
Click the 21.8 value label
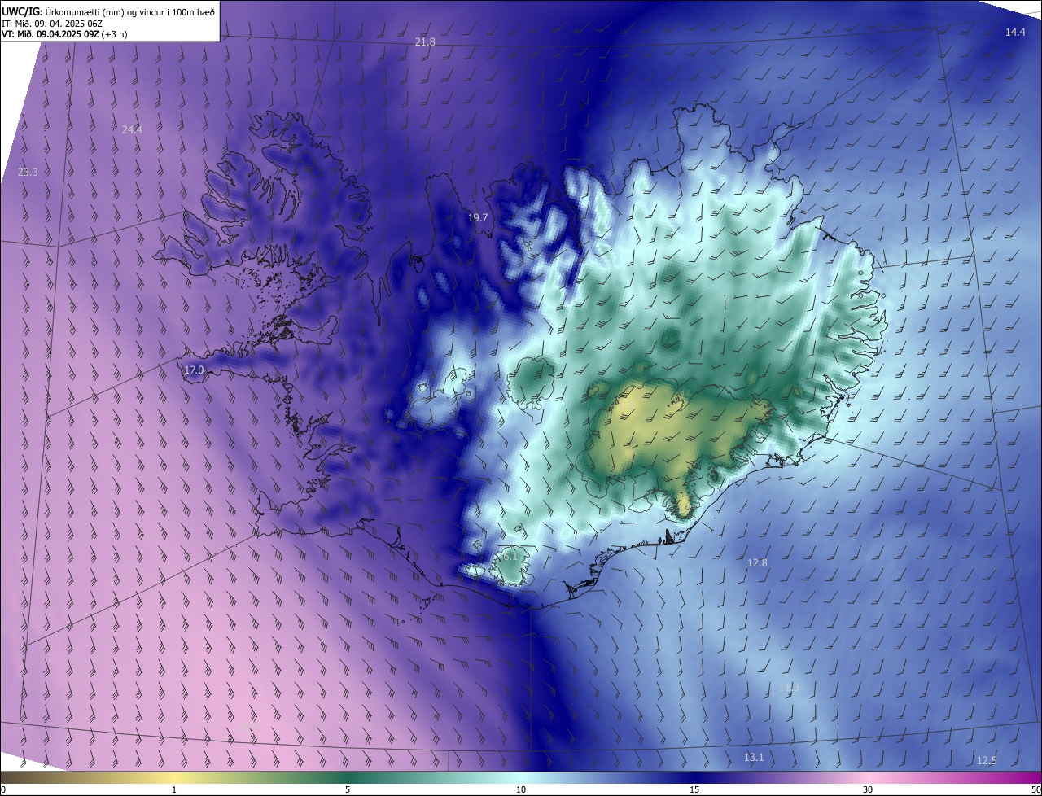tap(425, 42)
